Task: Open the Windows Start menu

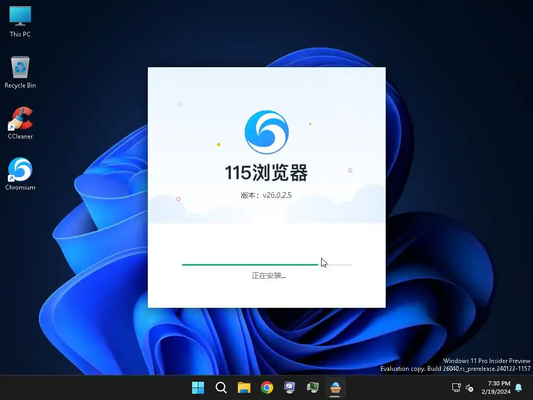Action: [198, 387]
